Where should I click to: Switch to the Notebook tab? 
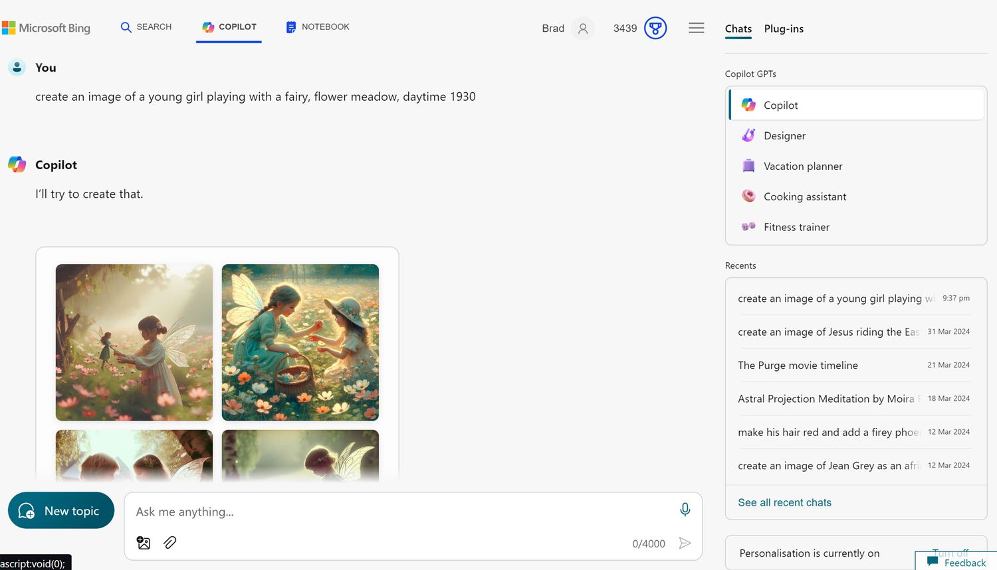point(317,27)
